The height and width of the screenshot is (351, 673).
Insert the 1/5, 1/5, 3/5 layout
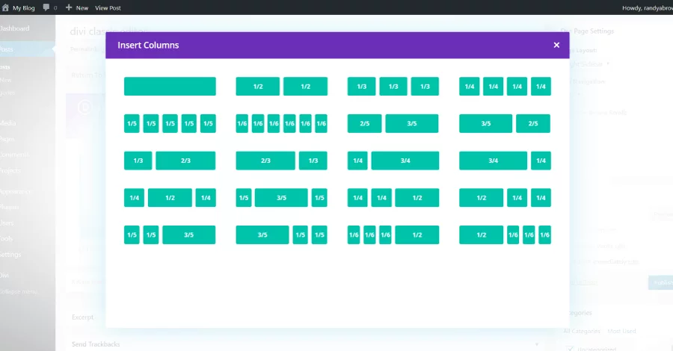tap(170, 234)
